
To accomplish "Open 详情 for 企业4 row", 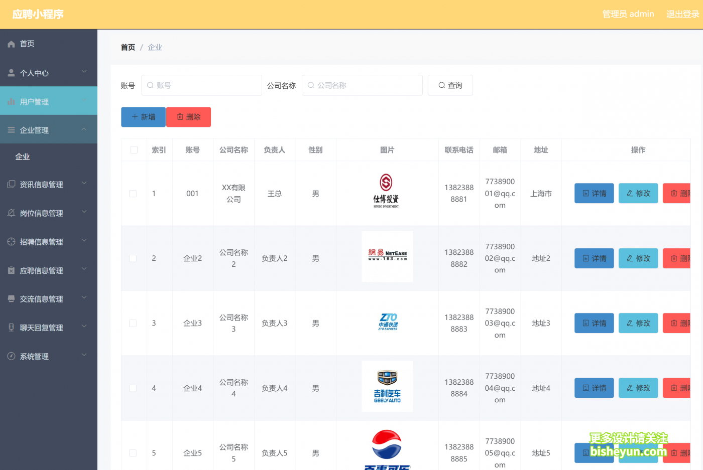I will tap(594, 388).
